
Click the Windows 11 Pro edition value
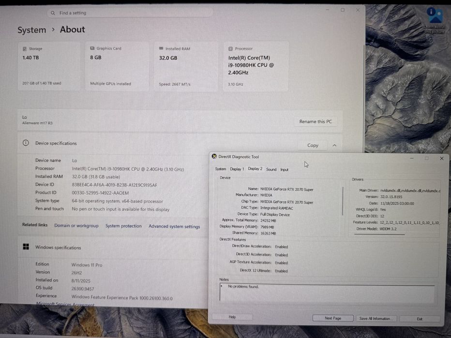tap(87, 265)
